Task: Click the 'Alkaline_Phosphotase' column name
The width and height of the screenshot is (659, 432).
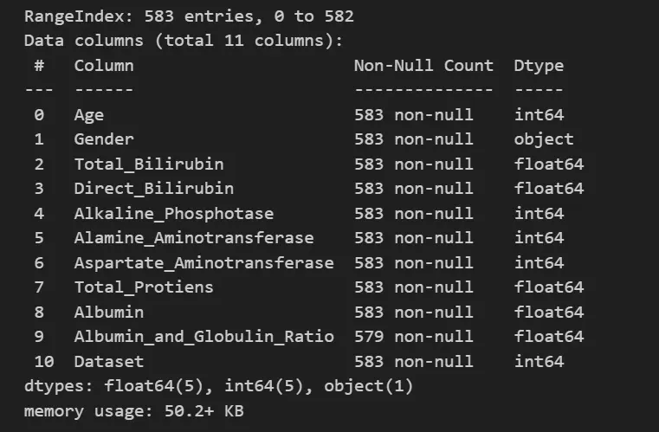Action: pyautogui.click(x=174, y=213)
